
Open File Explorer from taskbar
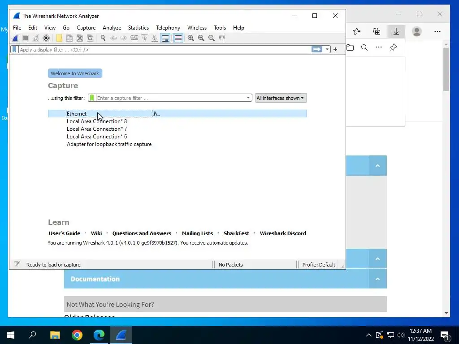pos(55,335)
